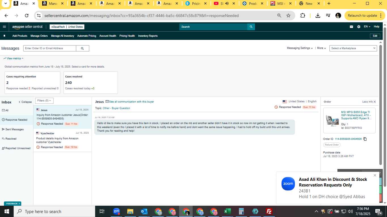387x217 pixels.
Task: Click the bookmark flag icon in nav bar
Action: pyautogui.click(x=4, y=36)
